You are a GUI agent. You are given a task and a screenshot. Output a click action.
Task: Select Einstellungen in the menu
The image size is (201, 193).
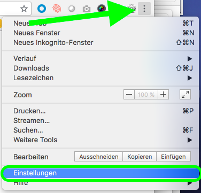point(100,173)
